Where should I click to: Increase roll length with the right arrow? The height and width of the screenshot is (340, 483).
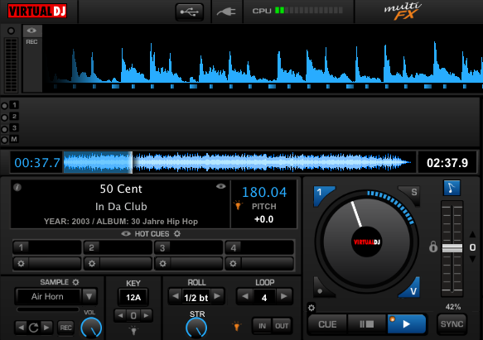217,296
